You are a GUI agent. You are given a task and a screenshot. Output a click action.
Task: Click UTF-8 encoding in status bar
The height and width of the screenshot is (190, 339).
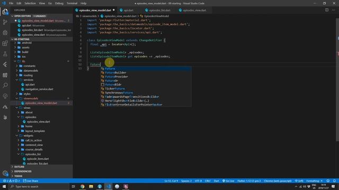coord(198,180)
